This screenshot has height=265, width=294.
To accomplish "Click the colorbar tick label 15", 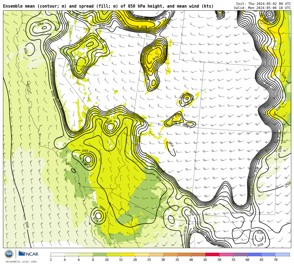I will (x=121, y=260).
